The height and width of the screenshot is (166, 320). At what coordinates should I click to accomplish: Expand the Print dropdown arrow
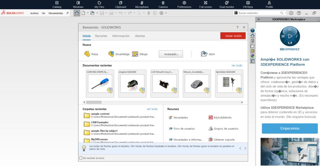point(116,13)
